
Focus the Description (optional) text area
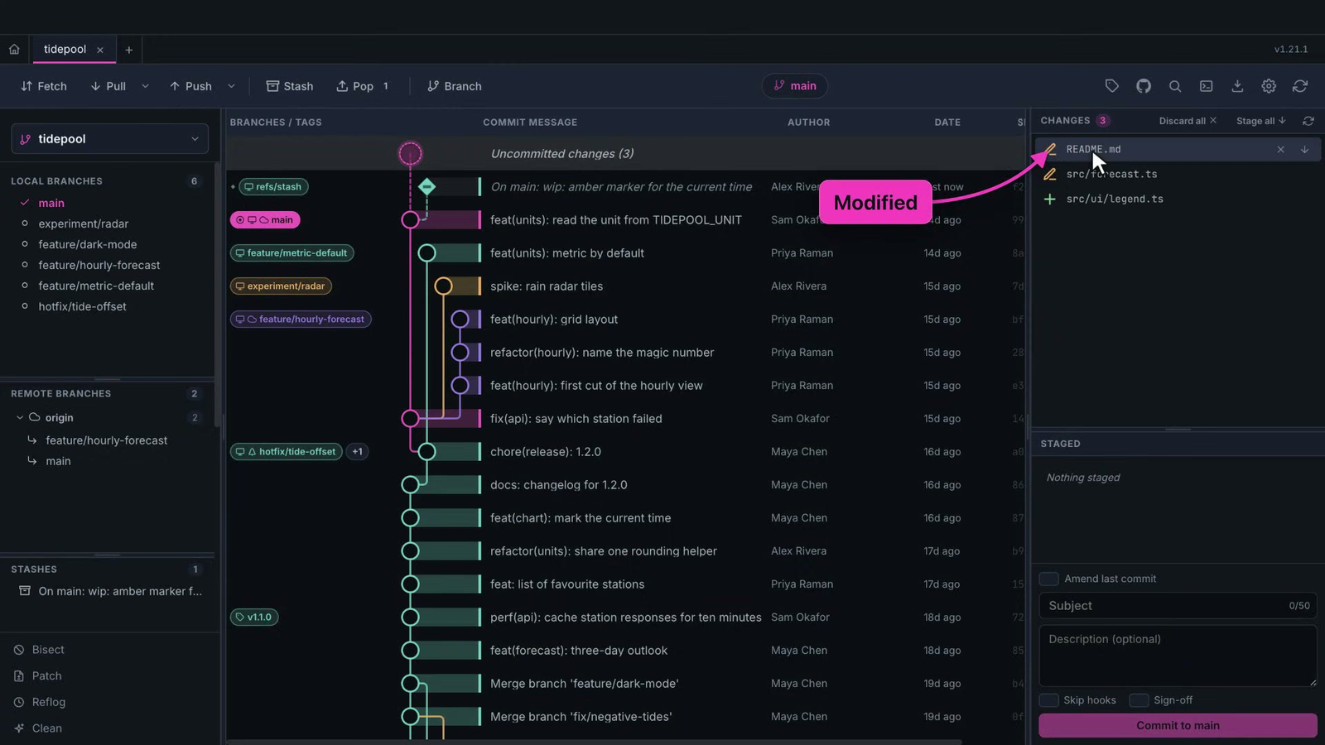(x=1178, y=656)
